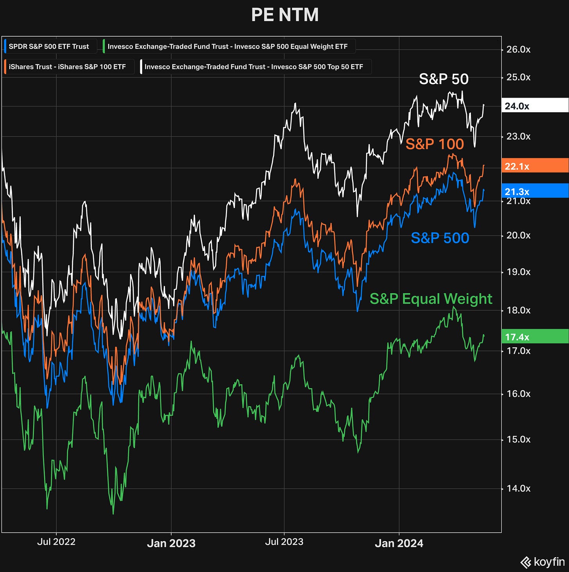Click the green 17.4x value label
Image resolution: width=569 pixels, height=572 pixels.
pyautogui.click(x=535, y=337)
